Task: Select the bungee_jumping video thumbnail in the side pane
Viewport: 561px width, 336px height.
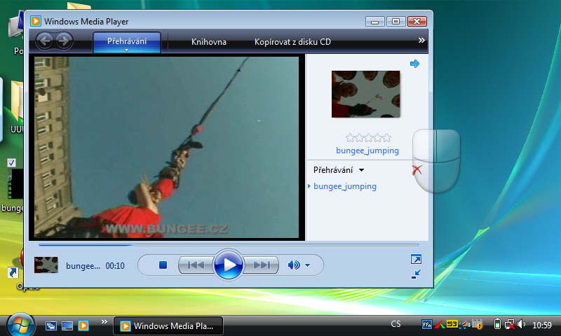Action: (x=365, y=94)
